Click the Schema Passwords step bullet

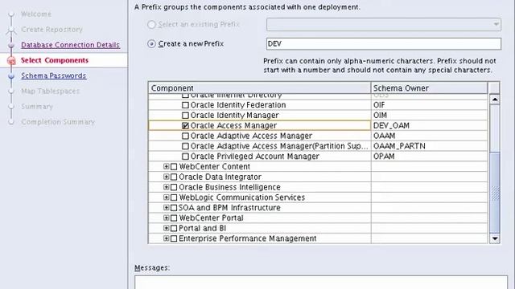click(11, 76)
